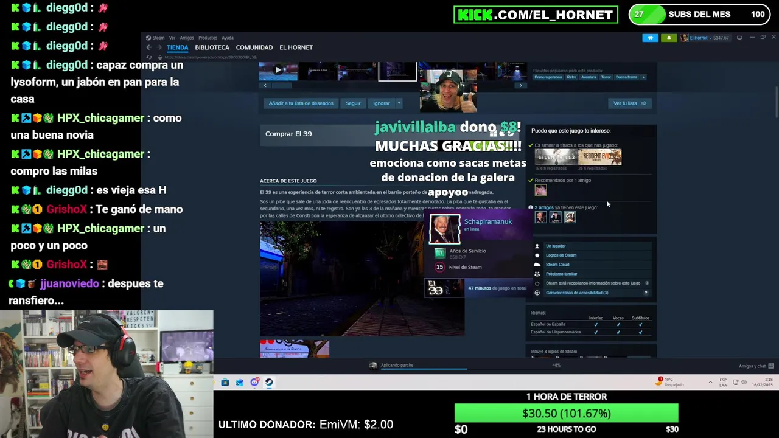Image resolution: width=779 pixels, height=438 pixels.
Task: Open Un jugador feature link
Action: (x=556, y=246)
